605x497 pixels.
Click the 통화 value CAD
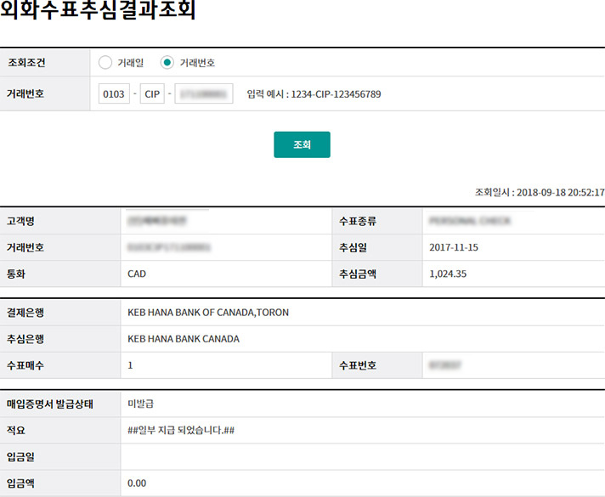pyautogui.click(x=137, y=274)
